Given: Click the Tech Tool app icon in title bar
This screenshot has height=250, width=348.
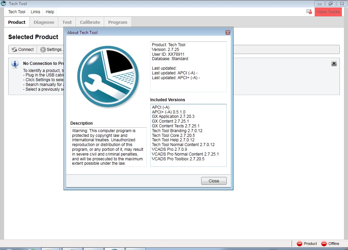Looking at the screenshot, I should click(x=3, y=3).
